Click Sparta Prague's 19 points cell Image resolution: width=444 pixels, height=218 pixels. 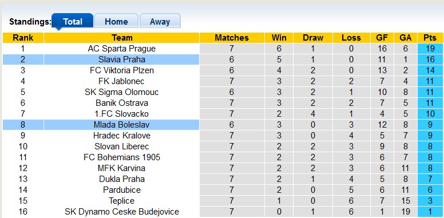click(x=430, y=49)
